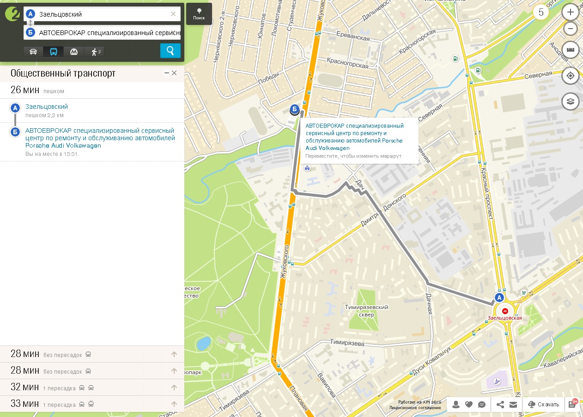Toggle the traffic score 5 indicator
The image size is (583, 417).
pos(541,12)
